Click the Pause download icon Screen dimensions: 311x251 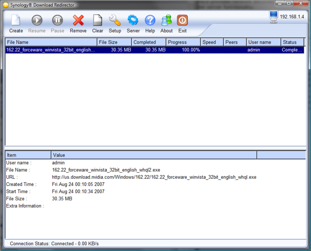tap(57, 20)
